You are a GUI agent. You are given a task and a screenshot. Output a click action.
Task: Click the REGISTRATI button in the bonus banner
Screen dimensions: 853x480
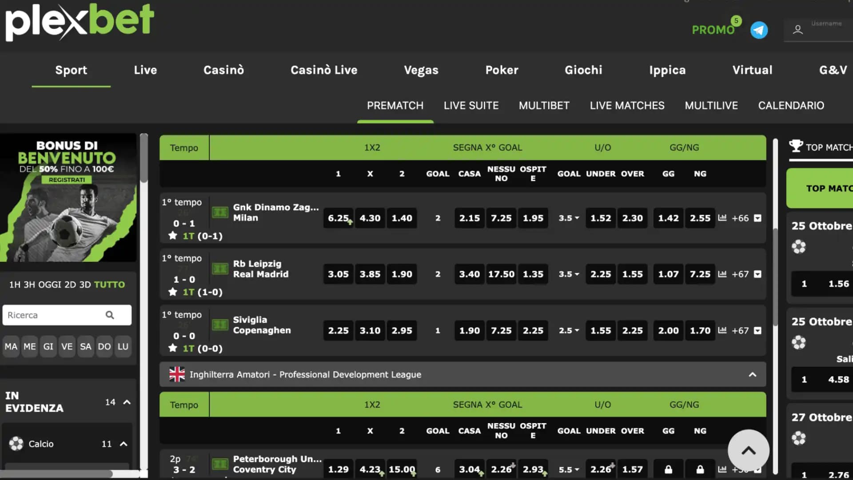tap(67, 180)
